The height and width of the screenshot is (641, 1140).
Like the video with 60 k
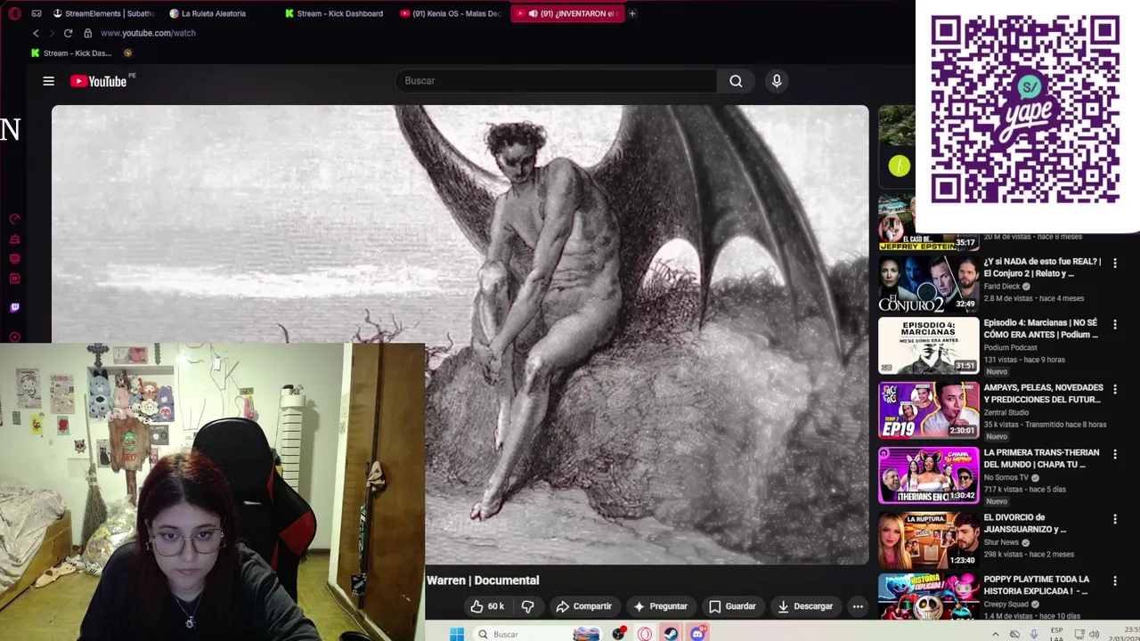(x=488, y=606)
